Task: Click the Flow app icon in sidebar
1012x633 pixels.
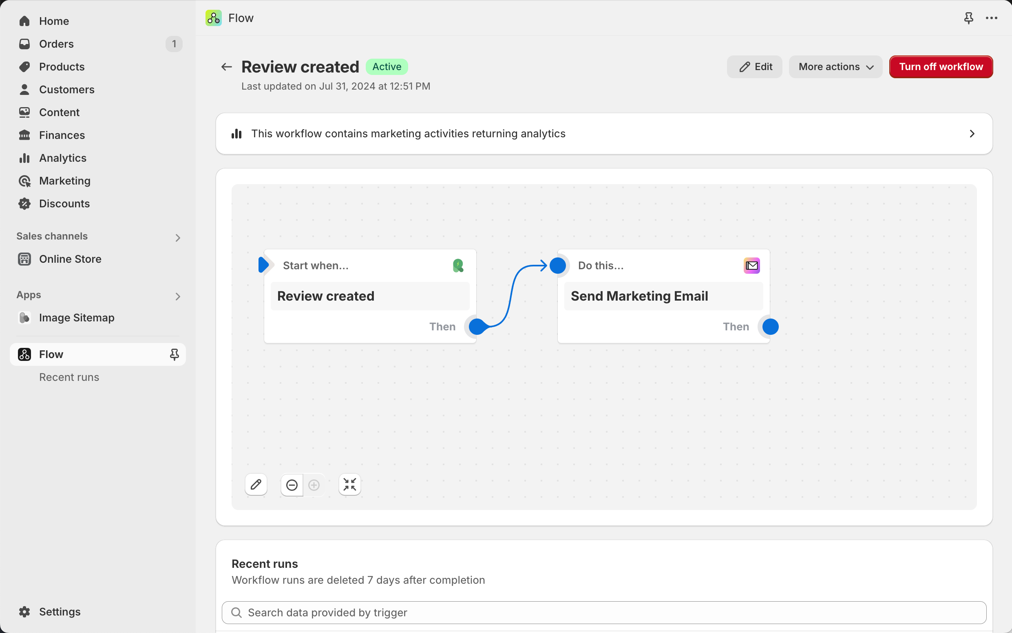Action: pos(24,354)
